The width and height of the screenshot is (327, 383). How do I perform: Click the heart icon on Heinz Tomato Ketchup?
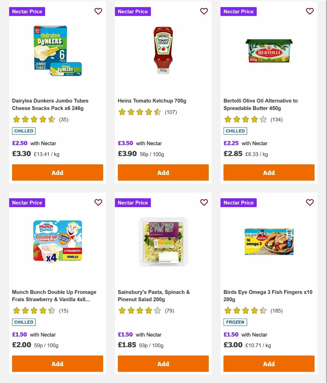coord(204,11)
